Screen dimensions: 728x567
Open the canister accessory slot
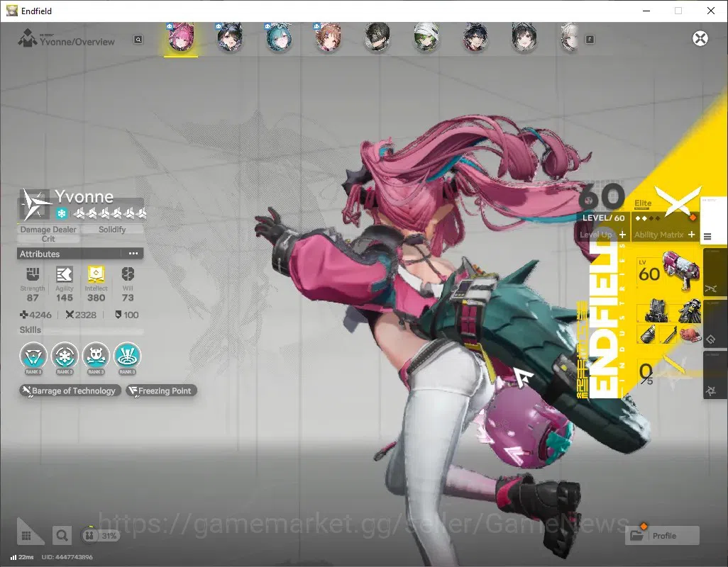tap(648, 335)
